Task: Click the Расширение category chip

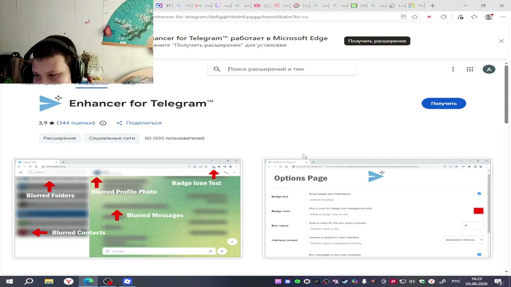Action: click(x=60, y=138)
